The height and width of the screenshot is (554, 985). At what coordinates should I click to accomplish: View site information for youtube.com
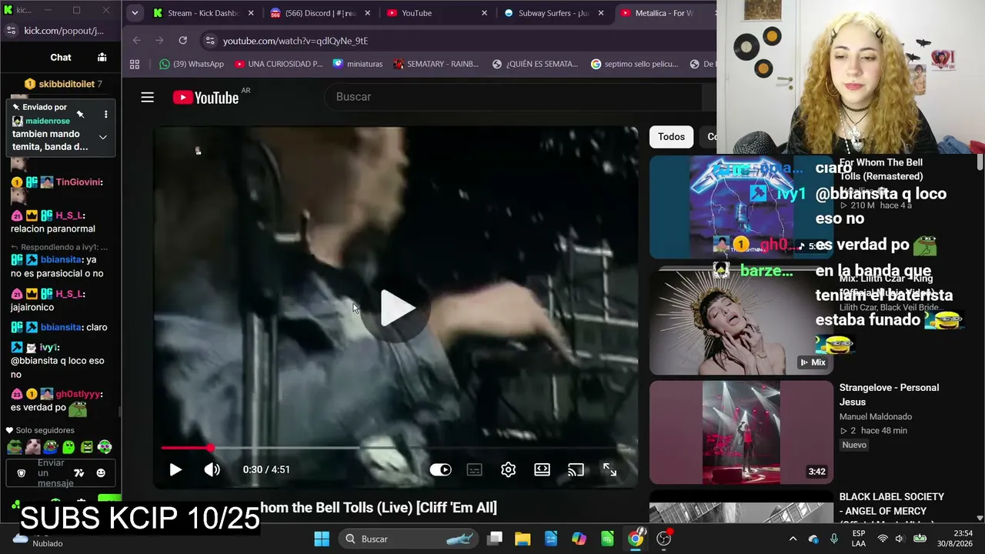click(210, 41)
